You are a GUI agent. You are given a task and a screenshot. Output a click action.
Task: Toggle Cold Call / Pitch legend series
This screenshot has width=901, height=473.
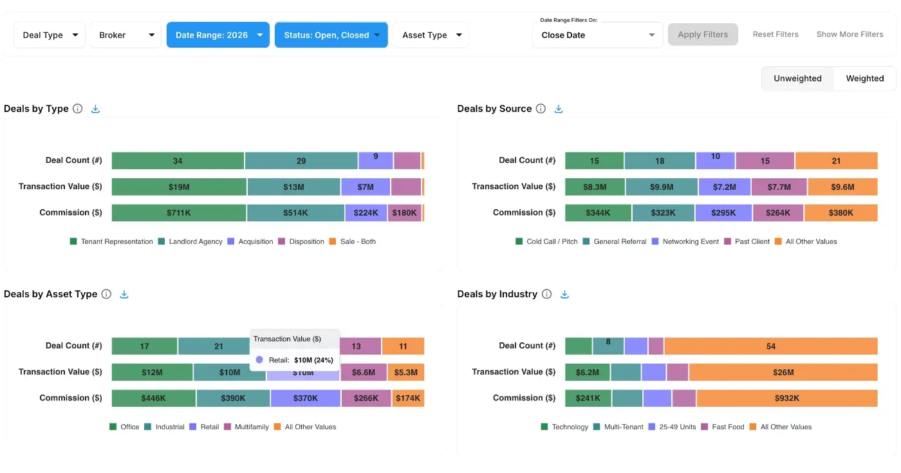[x=546, y=242]
